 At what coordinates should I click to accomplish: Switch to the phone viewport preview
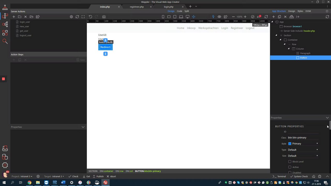163,17
